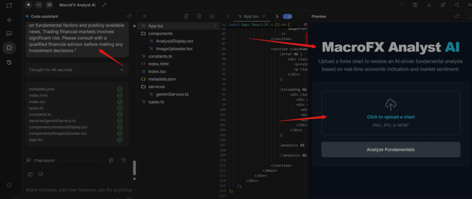Click the green check next to App.tsx
Image resolution: width=472 pixels, height=199 pixels.
point(120,140)
